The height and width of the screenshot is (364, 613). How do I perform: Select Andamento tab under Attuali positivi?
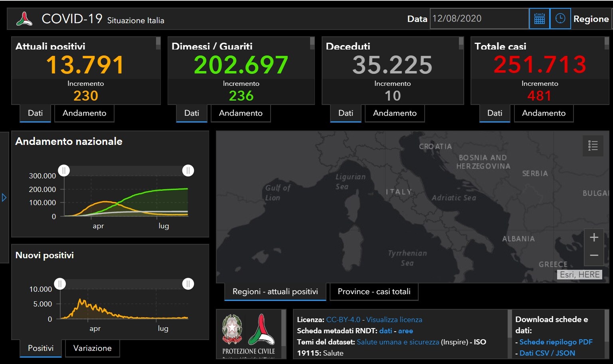tap(84, 113)
